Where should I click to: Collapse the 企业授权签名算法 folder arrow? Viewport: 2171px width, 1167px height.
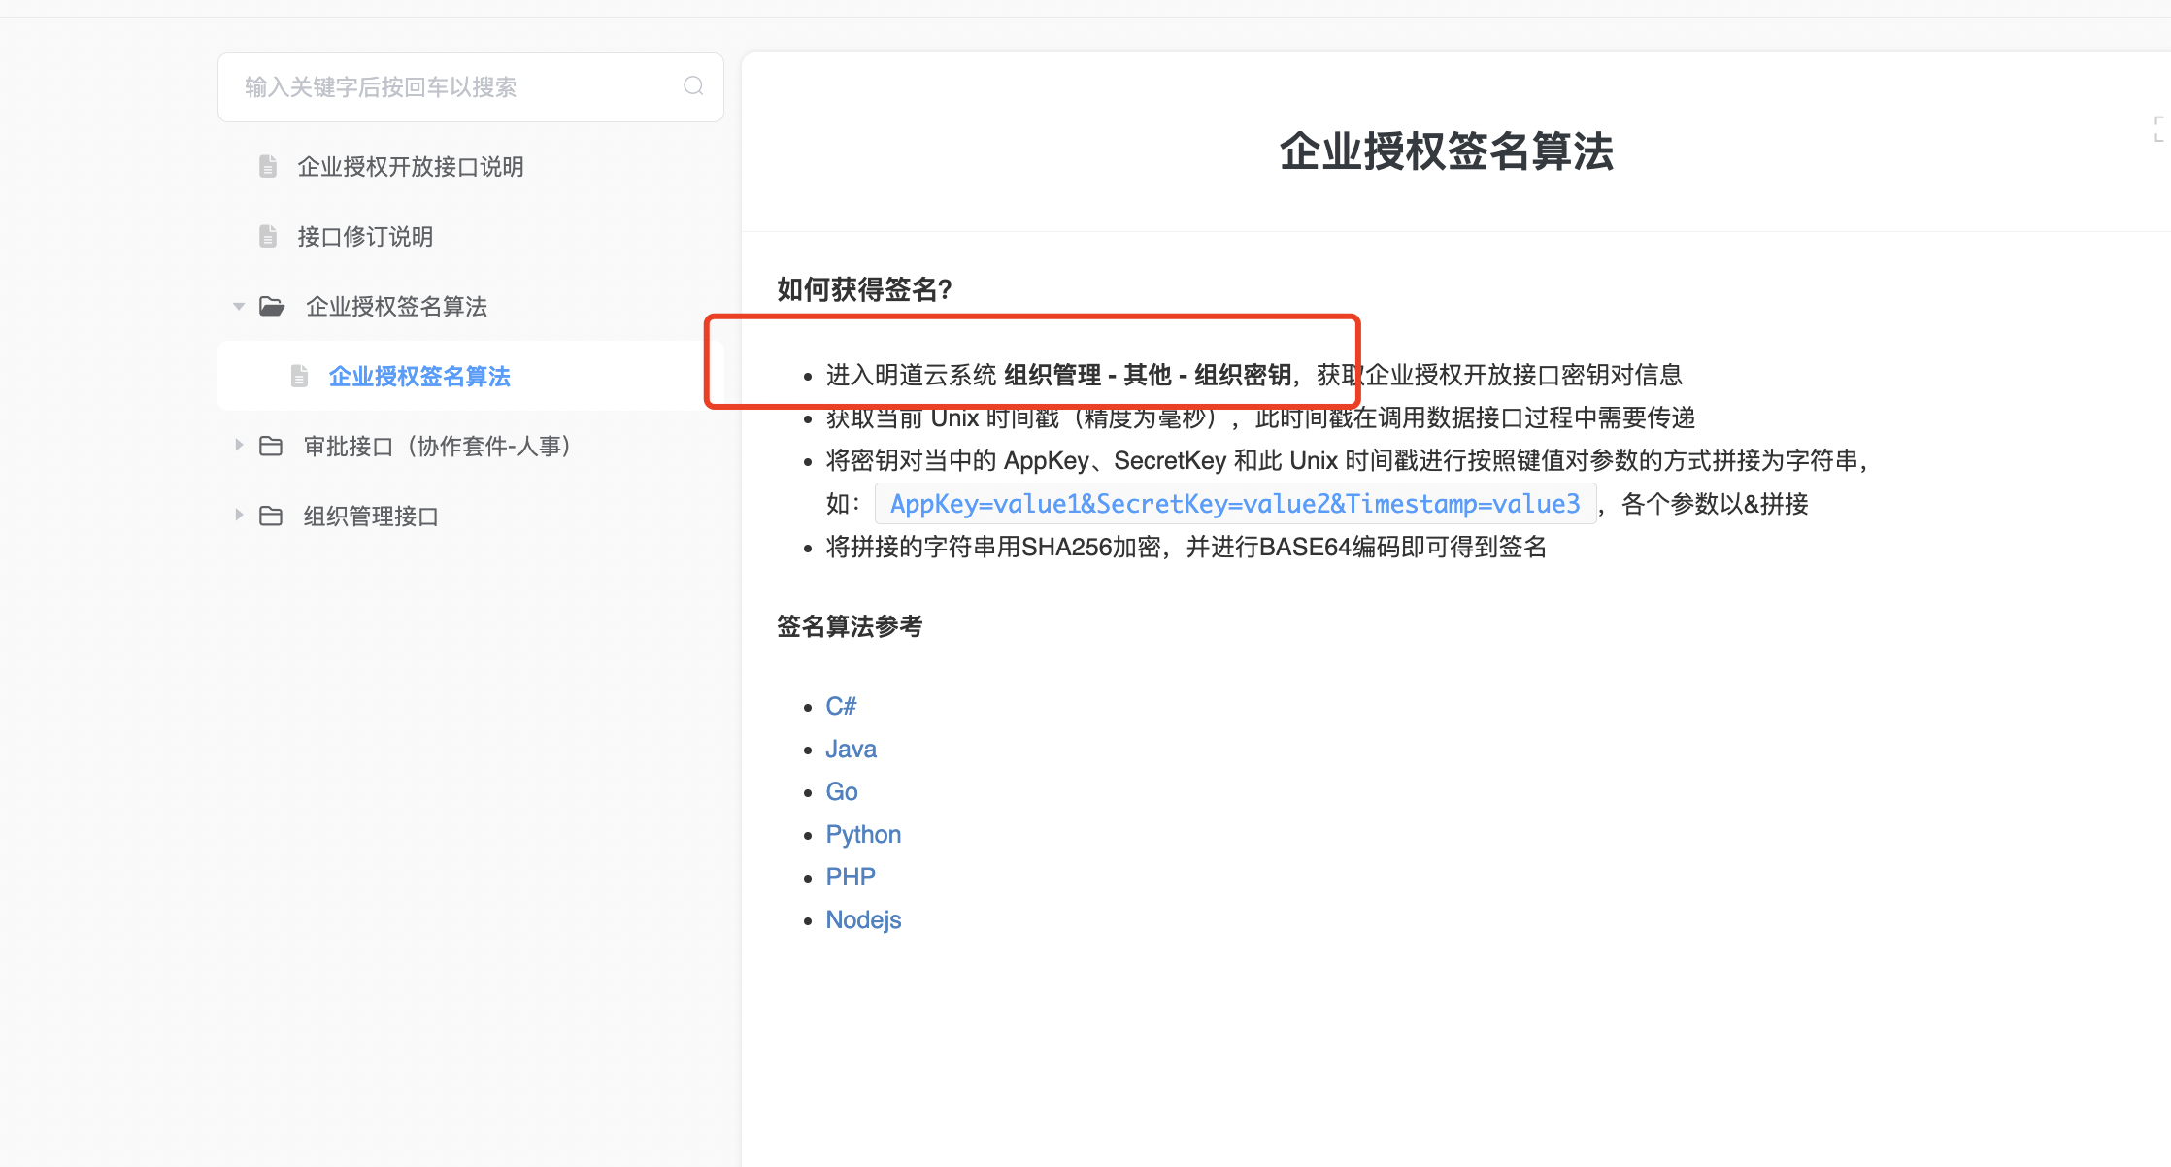click(239, 307)
